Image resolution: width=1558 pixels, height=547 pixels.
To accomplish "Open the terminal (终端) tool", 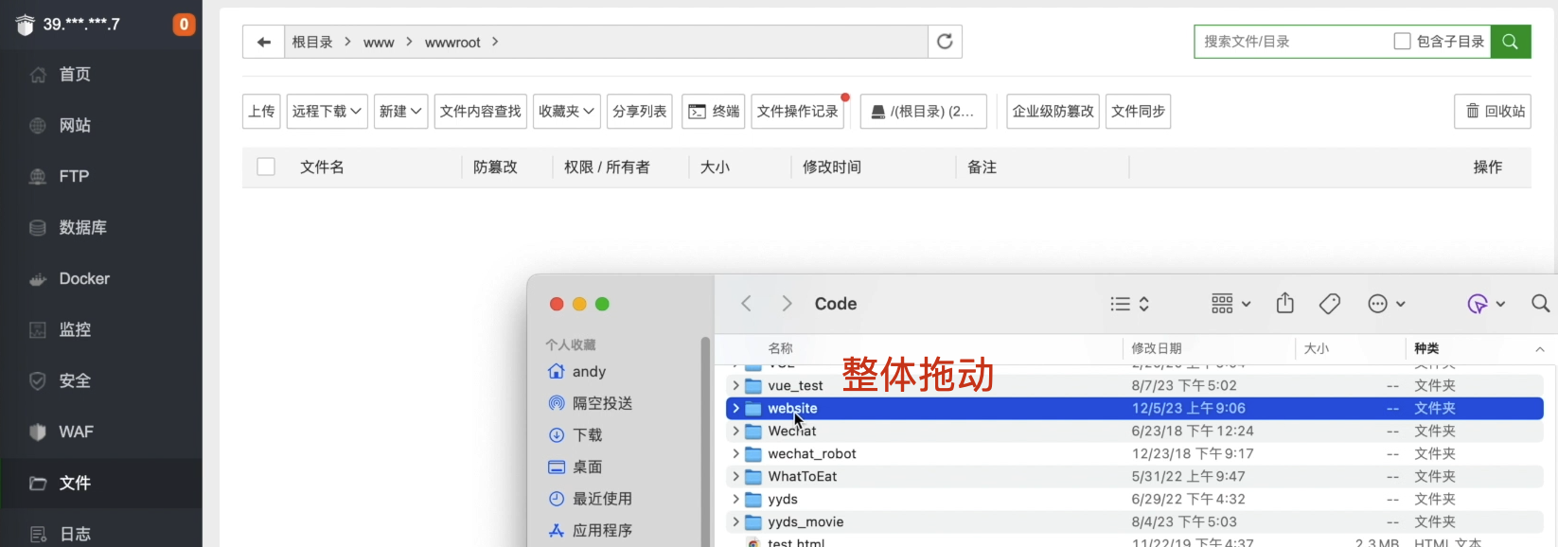I will 714,112.
